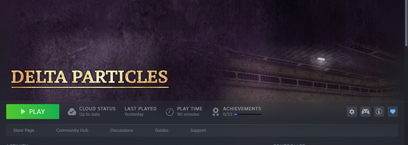
Task: Click the green PLAY button
Action: tap(33, 112)
